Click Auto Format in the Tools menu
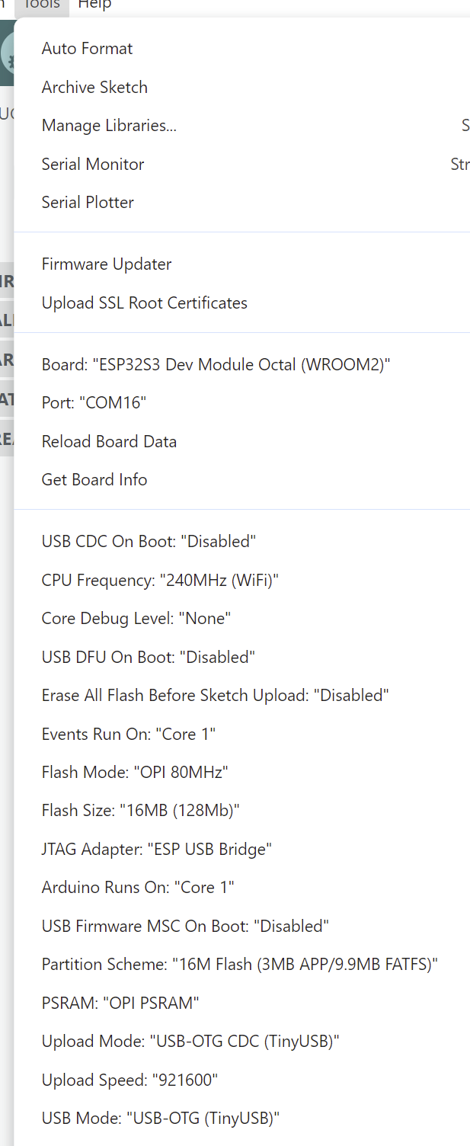This screenshot has height=1146, width=470. tap(87, 49)
